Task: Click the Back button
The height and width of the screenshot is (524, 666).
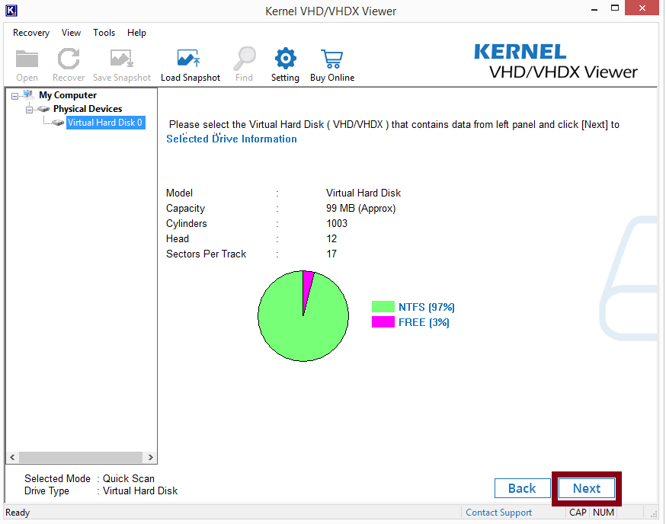Action: 523,488
